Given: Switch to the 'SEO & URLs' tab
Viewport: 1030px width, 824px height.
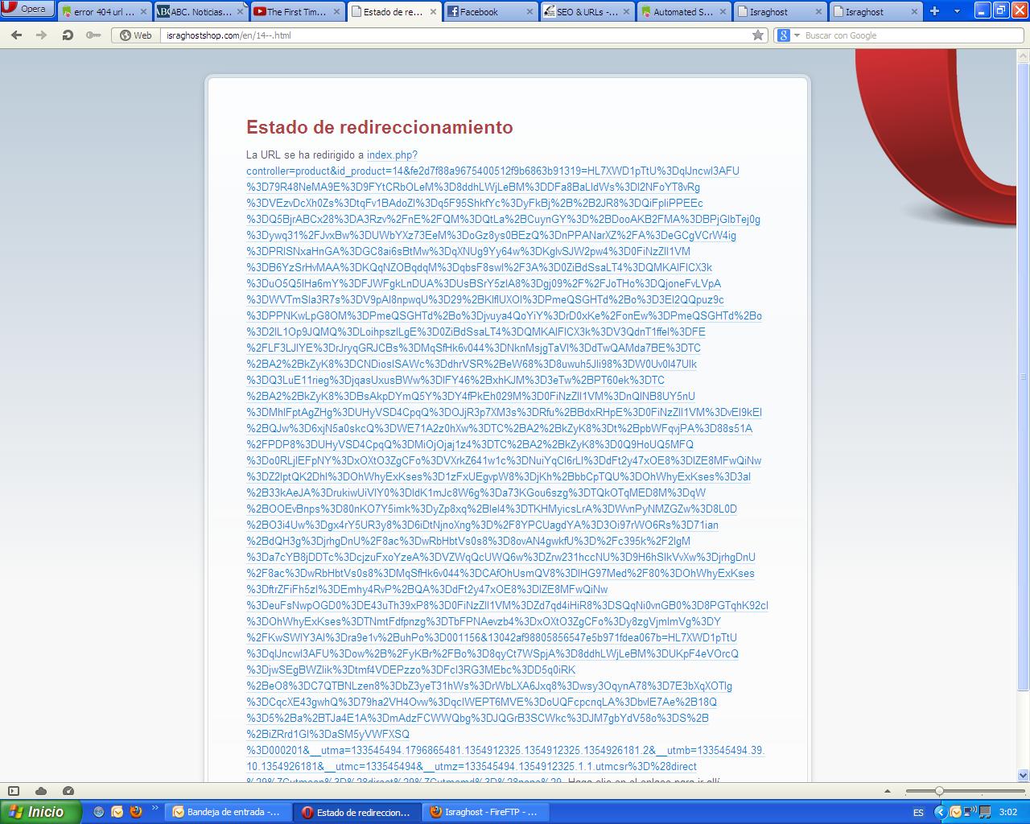Looking at the screenshot, I should point(587,12).
